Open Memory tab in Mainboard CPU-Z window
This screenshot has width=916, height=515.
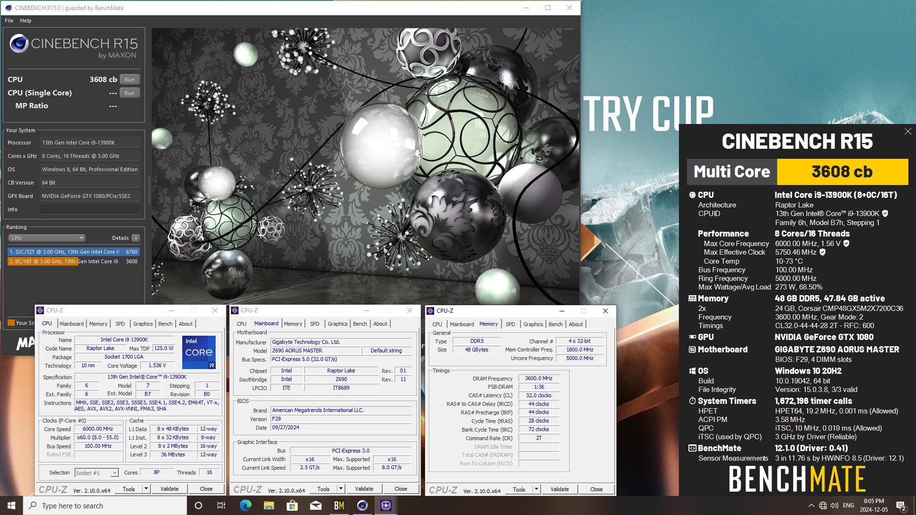pyautogui.click(x=293, y=324)
